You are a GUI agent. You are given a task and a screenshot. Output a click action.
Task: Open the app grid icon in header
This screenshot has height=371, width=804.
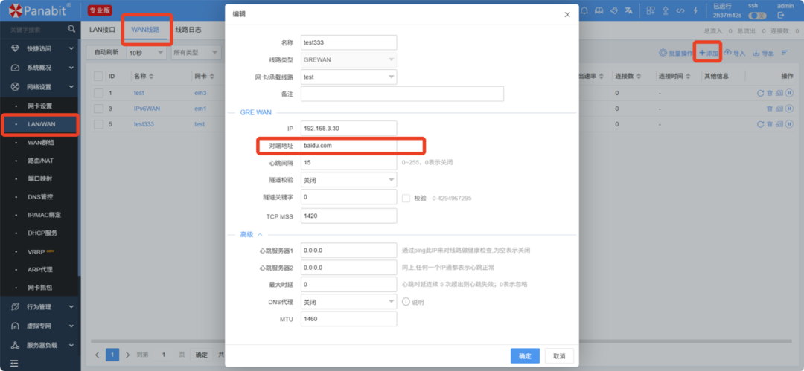pos(650,10)
